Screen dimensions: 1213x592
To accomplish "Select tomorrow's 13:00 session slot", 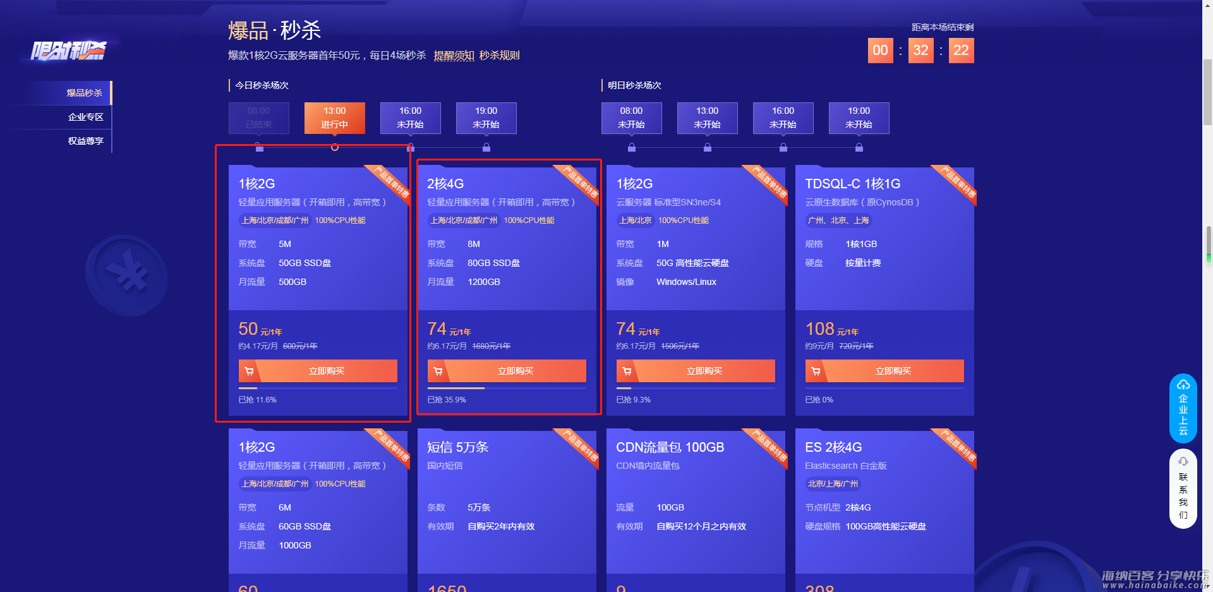I will (707, 118).
